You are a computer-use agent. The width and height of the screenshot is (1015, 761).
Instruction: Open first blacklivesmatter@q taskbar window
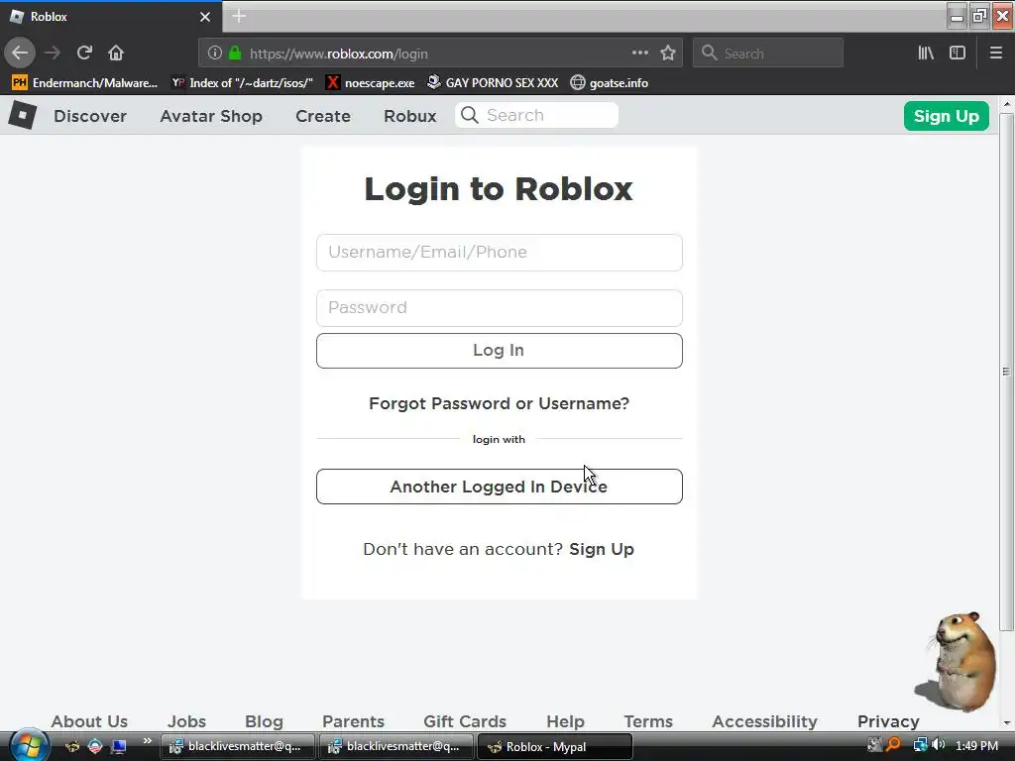point(238,747)
